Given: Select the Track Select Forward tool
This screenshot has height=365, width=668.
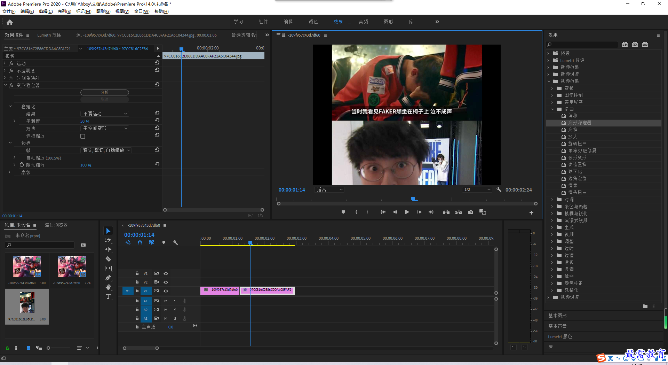Looking at the screenshot, I should tap(108, 240).
